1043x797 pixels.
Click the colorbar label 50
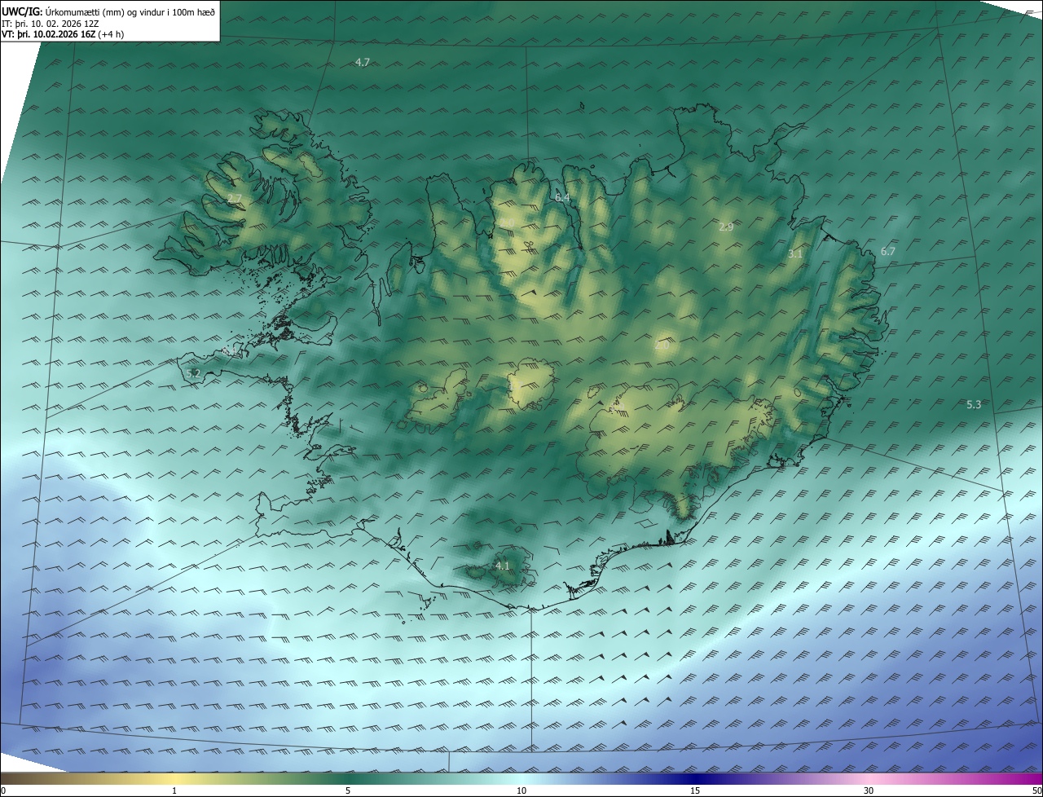pyautogui.click(x=1036, y=790)
